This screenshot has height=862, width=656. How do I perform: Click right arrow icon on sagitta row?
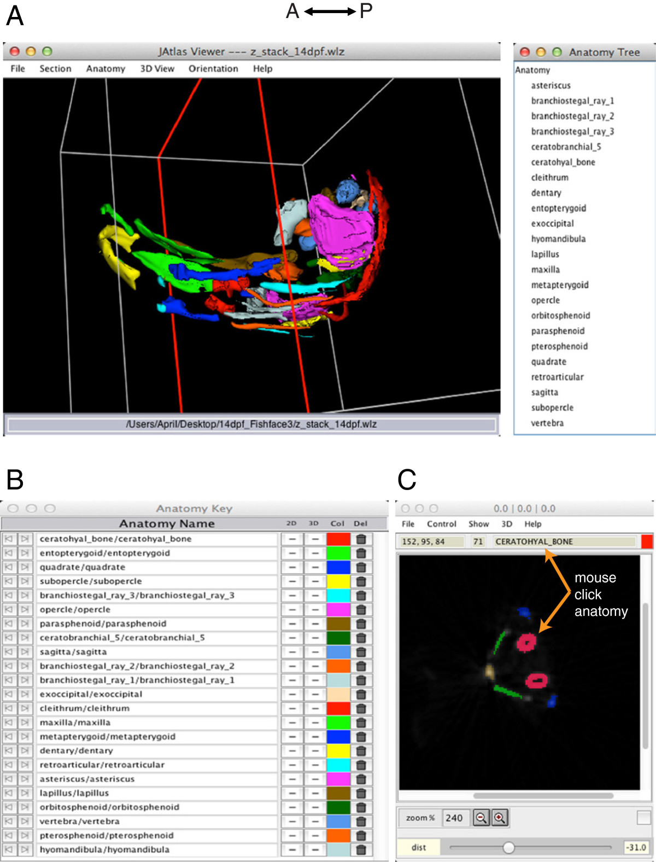[x=25, y=652]
